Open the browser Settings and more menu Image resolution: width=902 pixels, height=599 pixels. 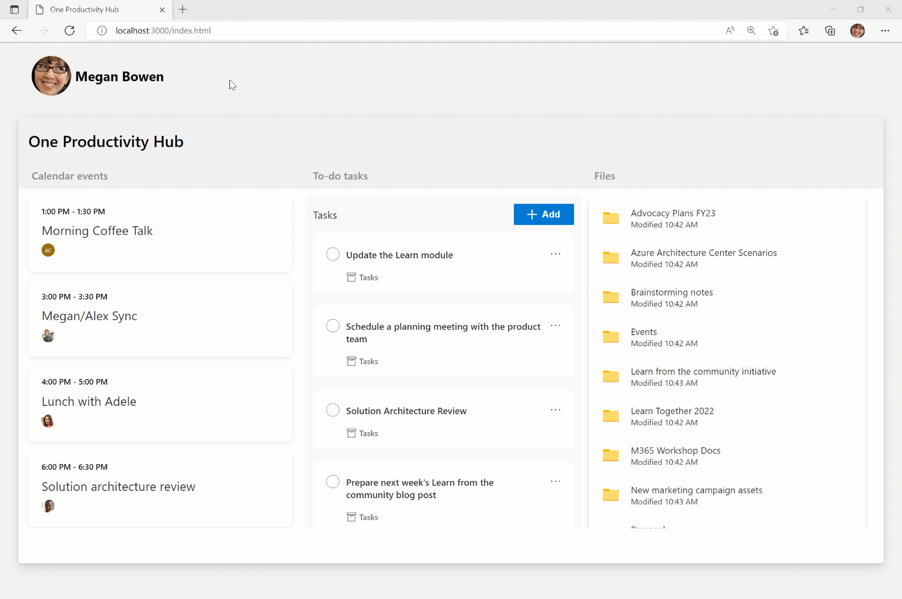[x=885, y=31]
